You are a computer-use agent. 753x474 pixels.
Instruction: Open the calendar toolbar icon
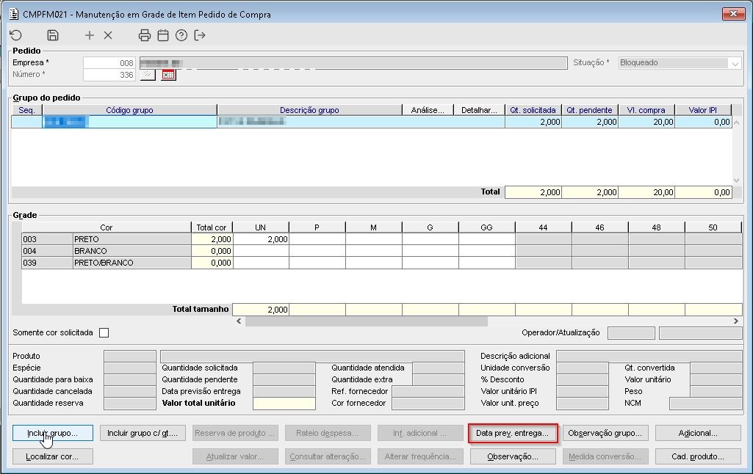point(163,35)
